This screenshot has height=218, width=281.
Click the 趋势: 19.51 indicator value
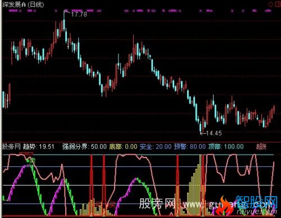pyautogui.click(x=38, y=147)
